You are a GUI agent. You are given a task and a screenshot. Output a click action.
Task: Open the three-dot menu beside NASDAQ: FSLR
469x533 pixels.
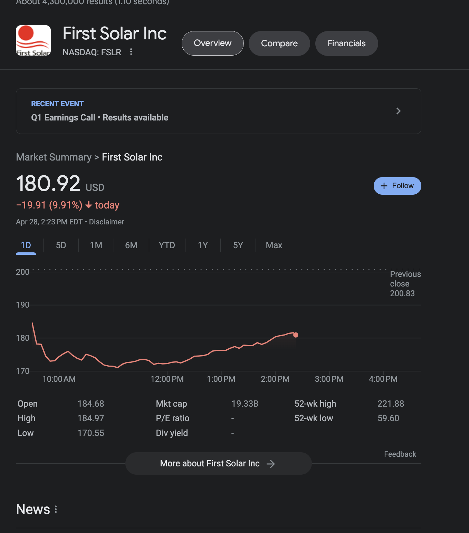131,52
